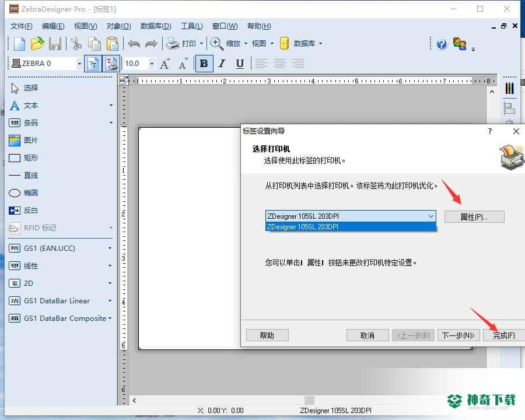Click 完成(F) to finish wizard

coord(503,335)
